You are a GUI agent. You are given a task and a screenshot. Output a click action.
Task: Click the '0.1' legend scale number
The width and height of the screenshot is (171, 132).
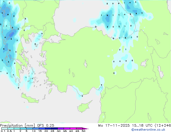coord(3,131)
